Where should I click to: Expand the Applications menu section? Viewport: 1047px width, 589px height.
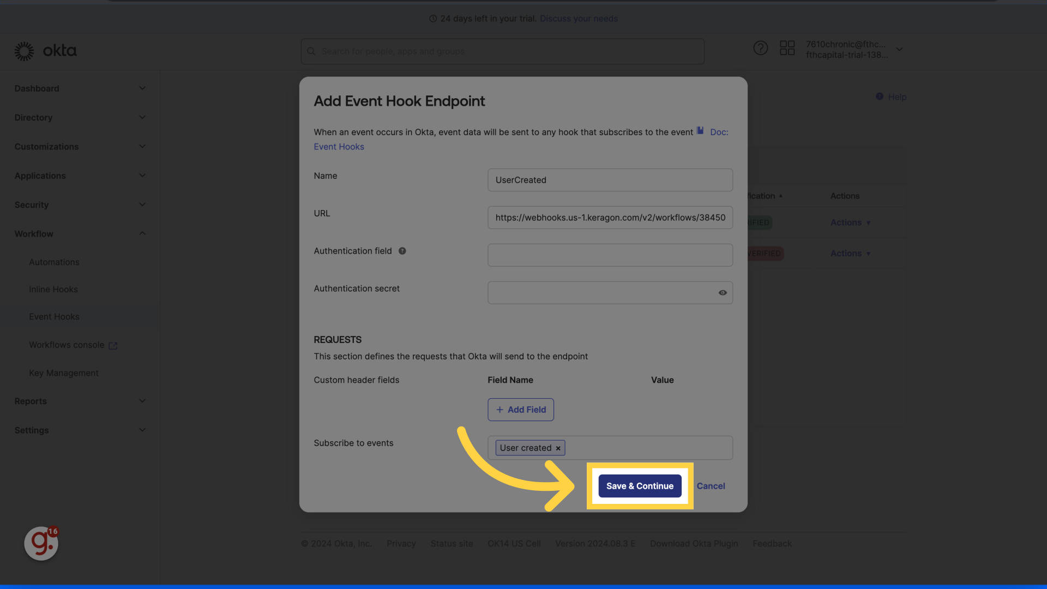point(80,176)
